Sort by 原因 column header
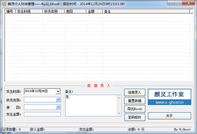This screenshot has height=134, width=197. coord(76,11)
